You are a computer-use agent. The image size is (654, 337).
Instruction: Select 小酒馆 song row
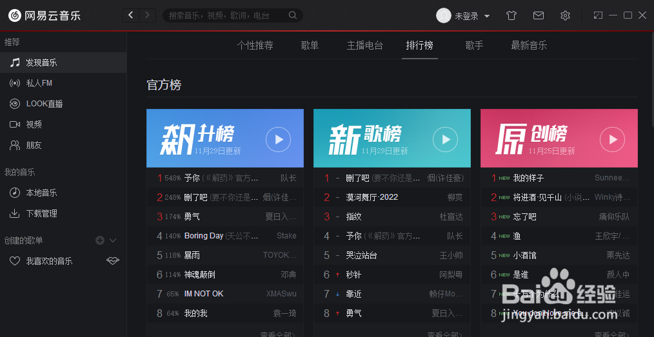click(x=559, y=255)
